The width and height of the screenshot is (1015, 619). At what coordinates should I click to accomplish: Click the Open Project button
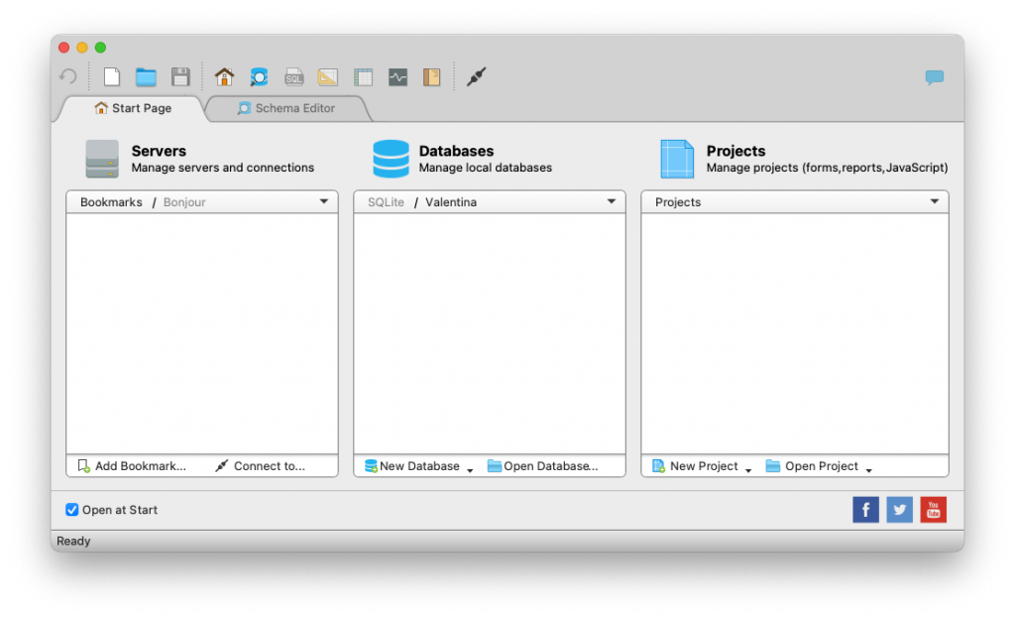tap(812, 465)
